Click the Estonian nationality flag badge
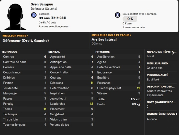 [x=34, y=15]
